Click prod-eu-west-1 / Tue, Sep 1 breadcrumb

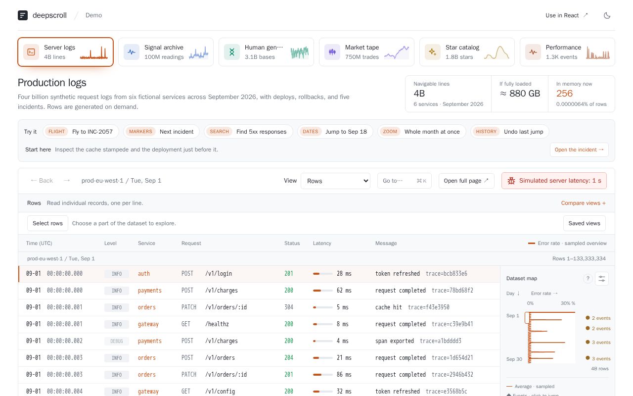click(x=122, y=181)
